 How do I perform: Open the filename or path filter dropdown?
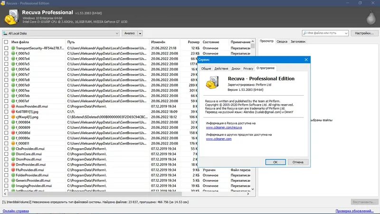click(x=346, y=33)
